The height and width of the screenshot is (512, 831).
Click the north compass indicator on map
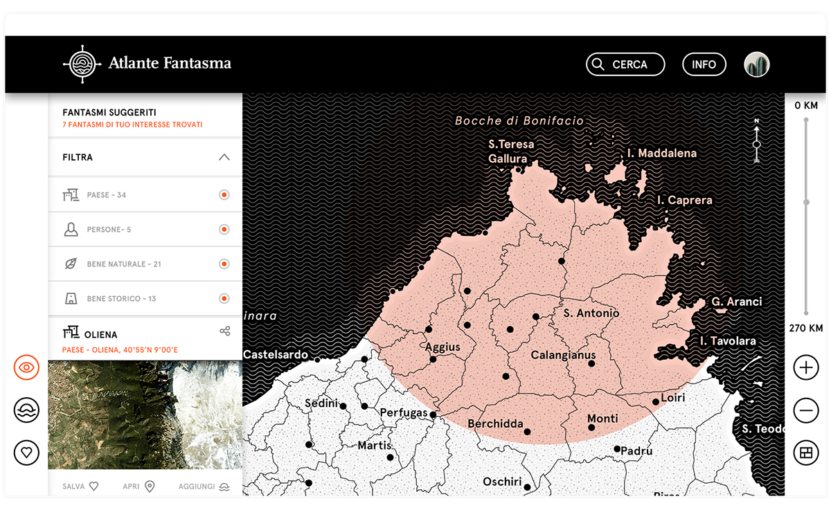[x=757, y=141]
